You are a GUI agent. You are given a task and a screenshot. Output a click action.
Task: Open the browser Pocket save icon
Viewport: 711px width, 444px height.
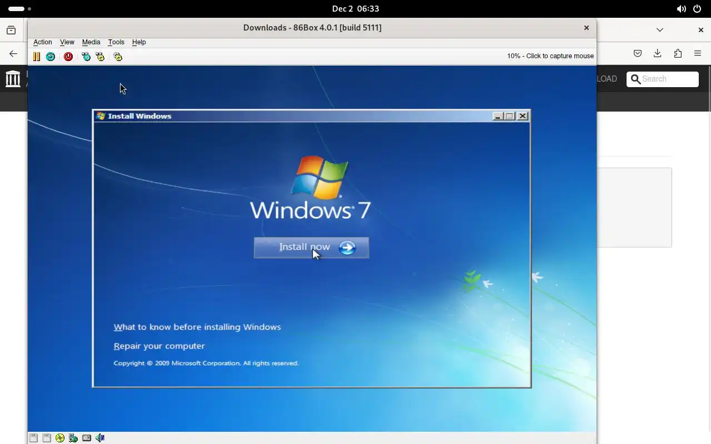point(638,54)
